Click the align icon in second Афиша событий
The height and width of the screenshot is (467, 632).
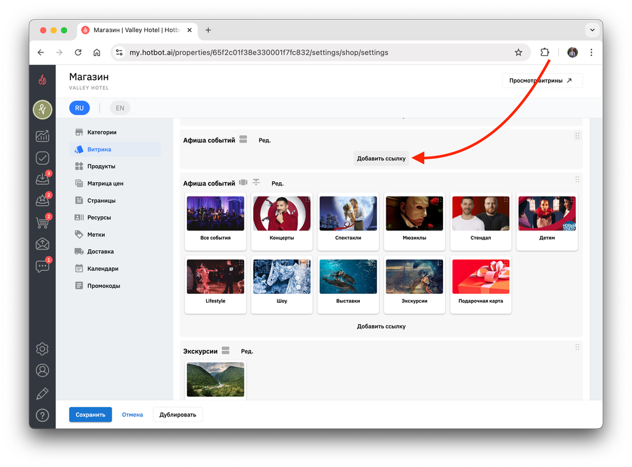point(256,182)
